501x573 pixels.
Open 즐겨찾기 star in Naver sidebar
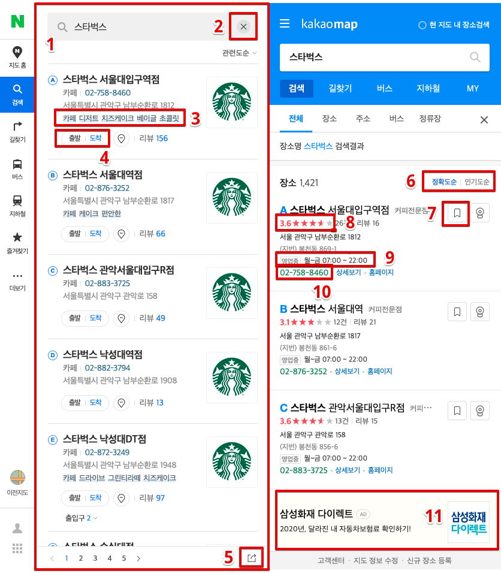tap(17, 243)
